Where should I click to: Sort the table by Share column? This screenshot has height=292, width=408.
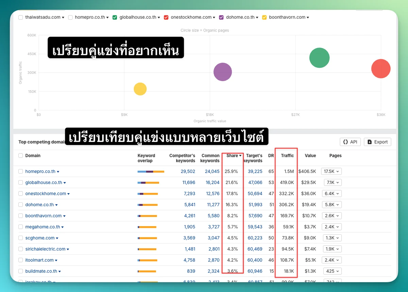click(x=234, y=156)
